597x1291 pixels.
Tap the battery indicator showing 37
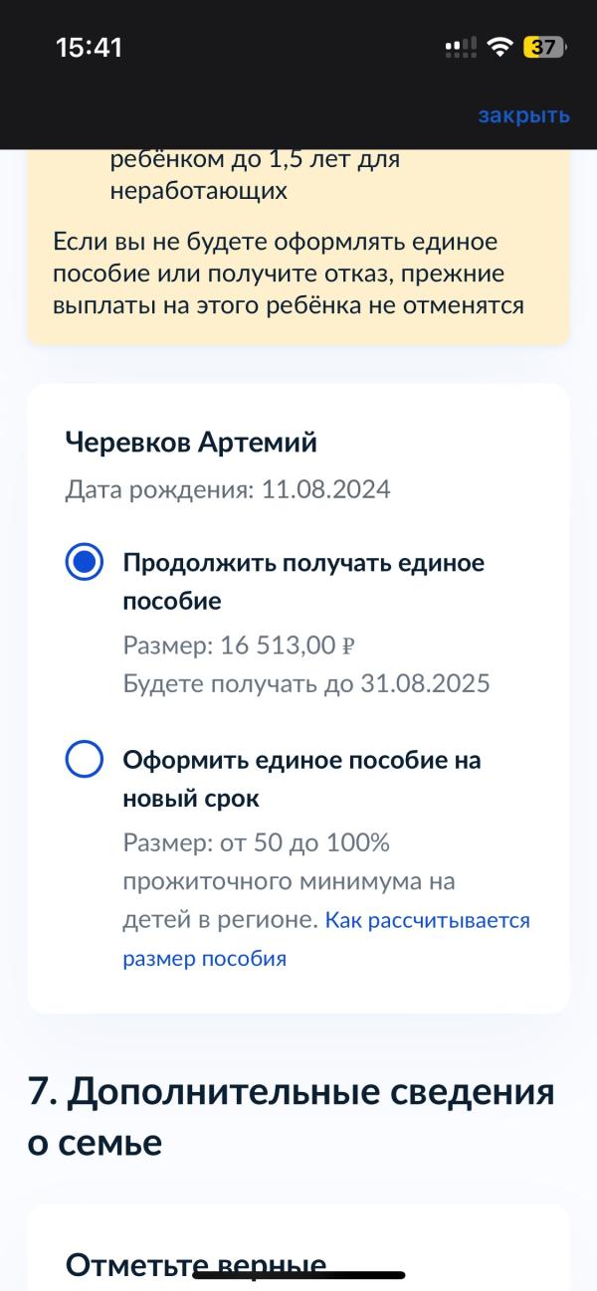click(x=545, y=47)
